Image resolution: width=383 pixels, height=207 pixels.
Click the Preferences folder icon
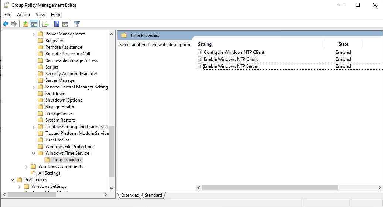click(19, 180)
